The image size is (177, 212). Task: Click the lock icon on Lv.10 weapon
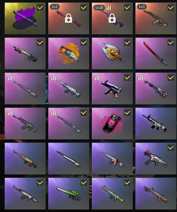112,18
